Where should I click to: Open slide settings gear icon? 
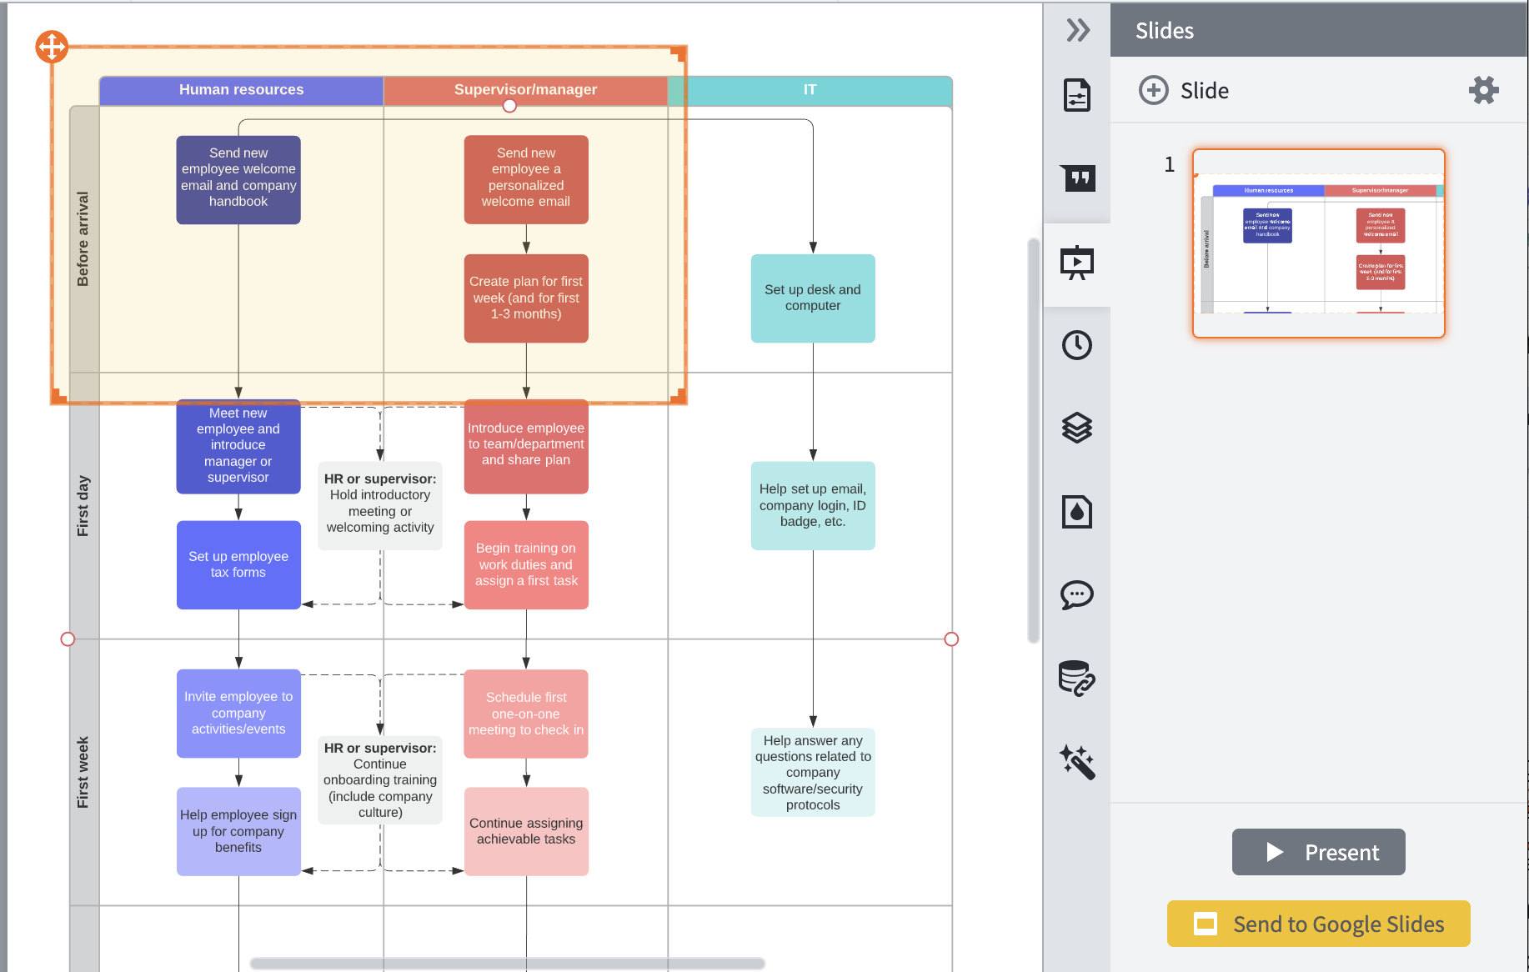tap(1484, 90)
